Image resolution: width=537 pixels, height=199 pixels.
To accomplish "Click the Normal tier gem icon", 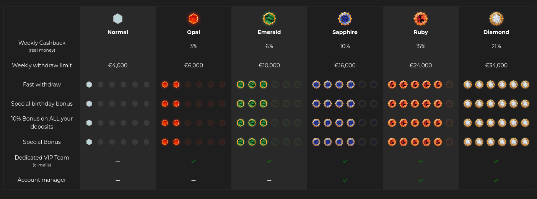I will tap(118, 19).
